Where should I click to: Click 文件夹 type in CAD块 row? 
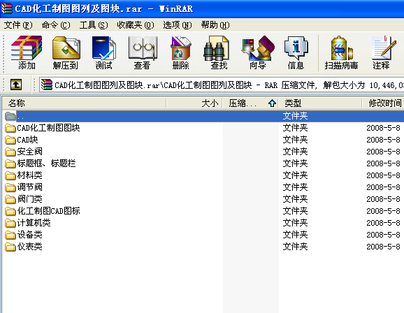(x=295, y=140)
